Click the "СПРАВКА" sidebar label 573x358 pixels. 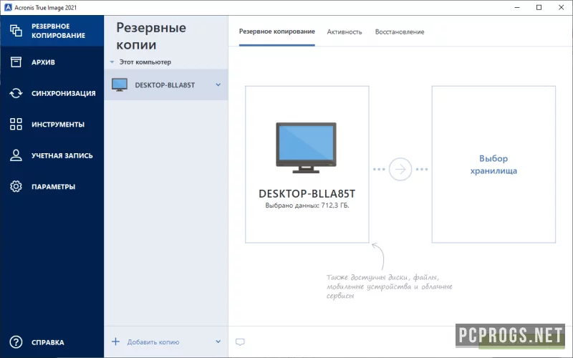click(48, 342)
